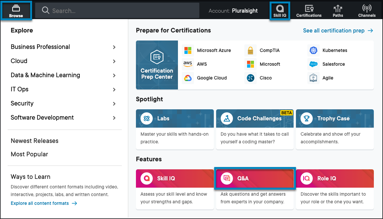This screenshot has height=219, width=383.
Task: Click 'Discover the skills important' description
Action: tap(333, 198)
